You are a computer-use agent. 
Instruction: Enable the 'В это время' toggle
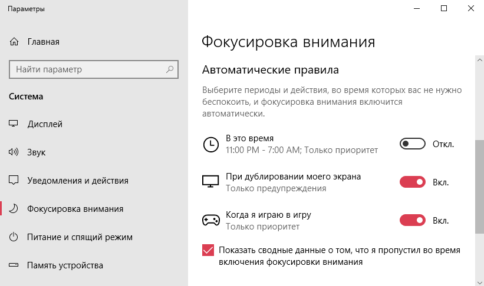pos(413,144)
